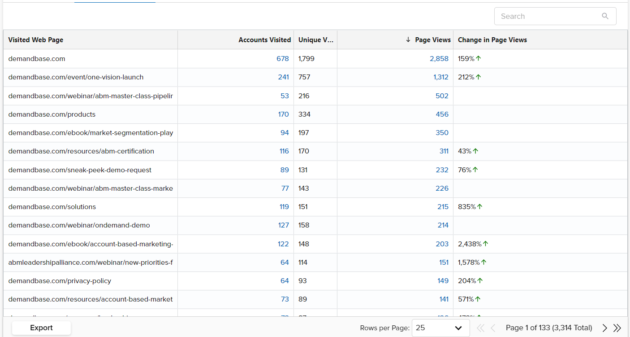The height and width of the screenshot is (337, 630).
Task: Select demandbase.com/resources/abm-certification row
Action: pos(81,151)
